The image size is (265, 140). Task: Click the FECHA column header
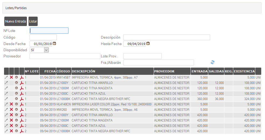pos(50,71)
